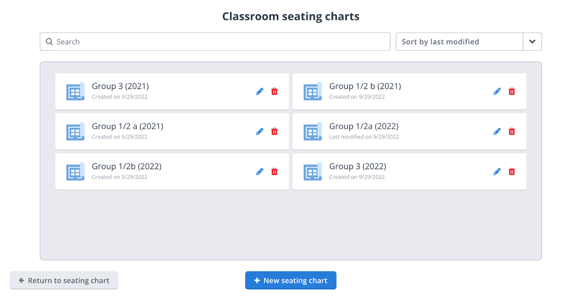579x298 pixels.
Task: Edit the Group 3 (2021) chart
Action: coord(260,92)
